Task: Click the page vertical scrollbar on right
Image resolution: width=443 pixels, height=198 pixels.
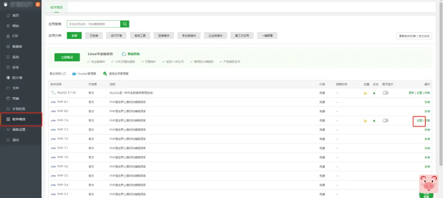Action: (x=441, y=85)
